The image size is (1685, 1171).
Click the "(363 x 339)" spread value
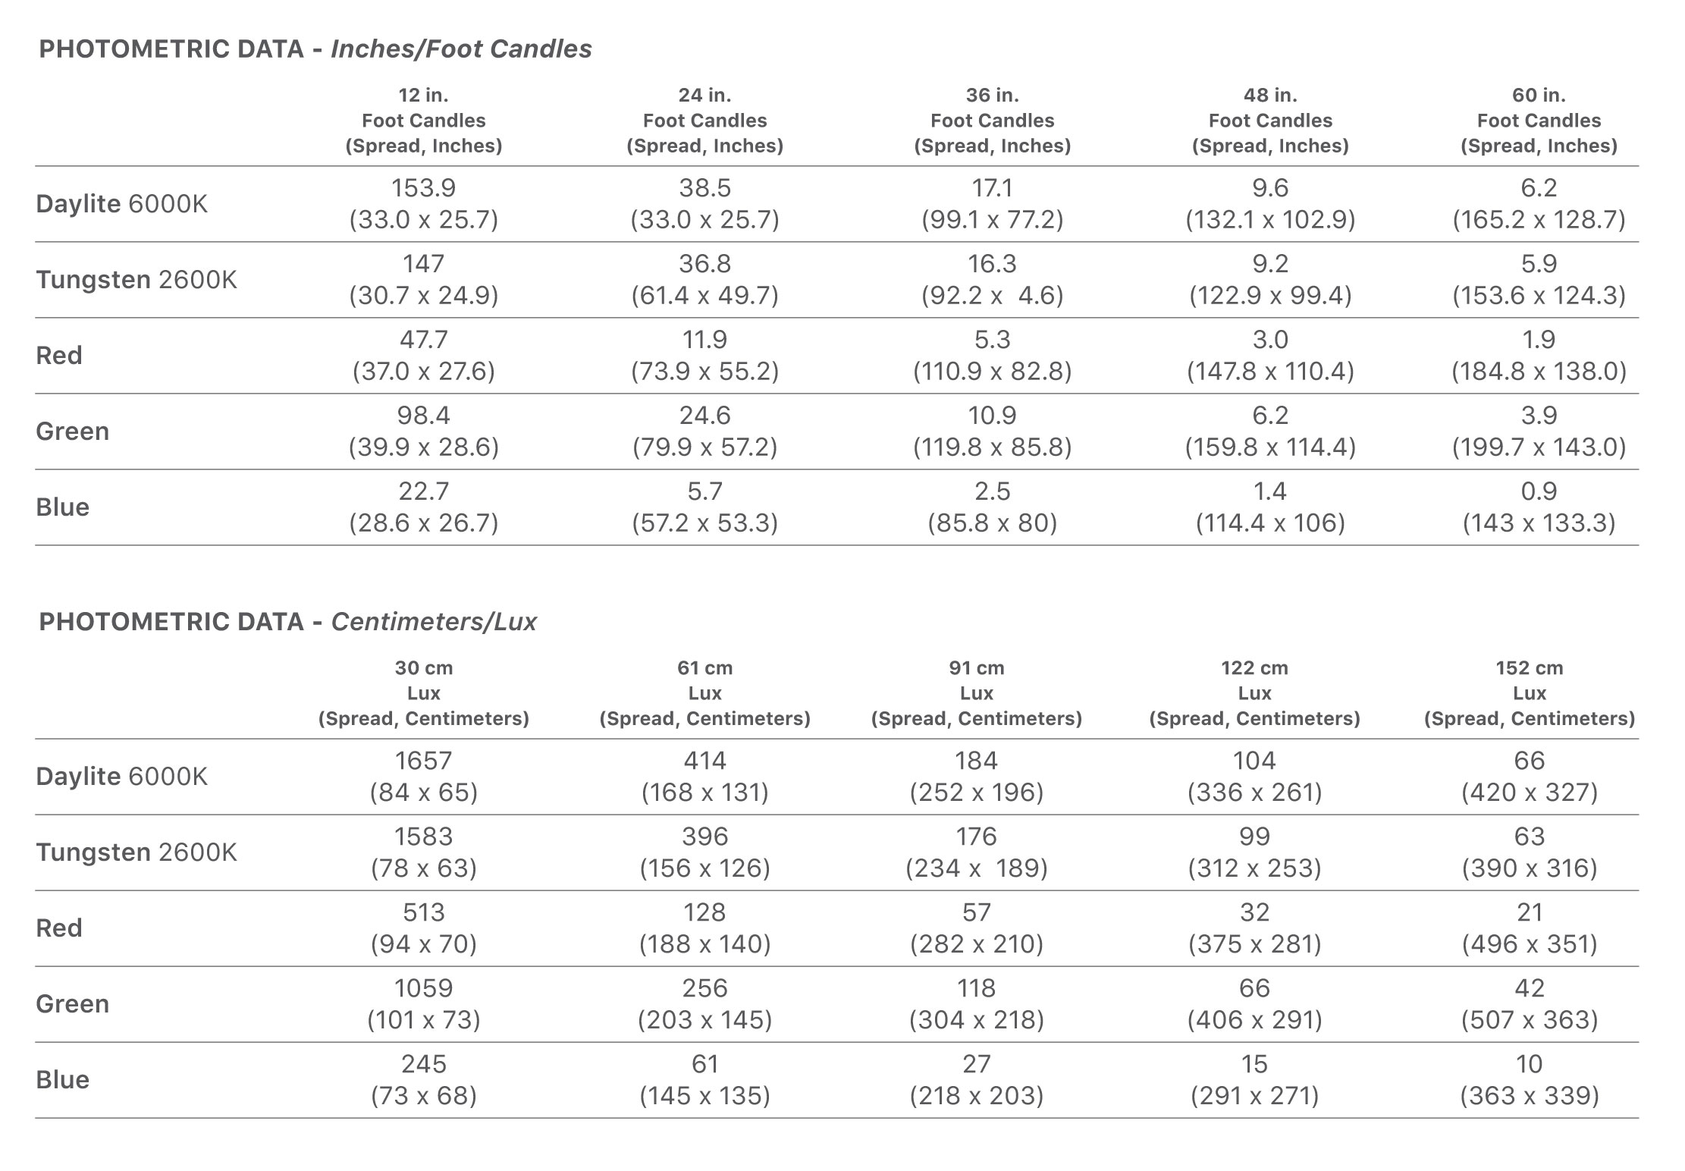click(1530, 1096)
